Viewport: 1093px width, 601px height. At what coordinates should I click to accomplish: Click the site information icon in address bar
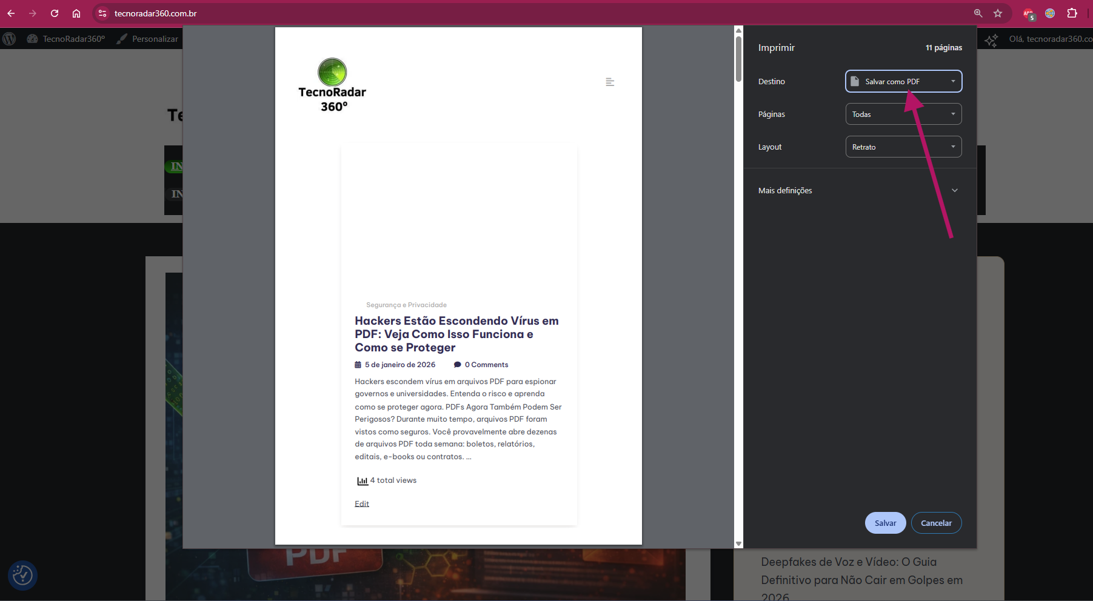(102, 13)
